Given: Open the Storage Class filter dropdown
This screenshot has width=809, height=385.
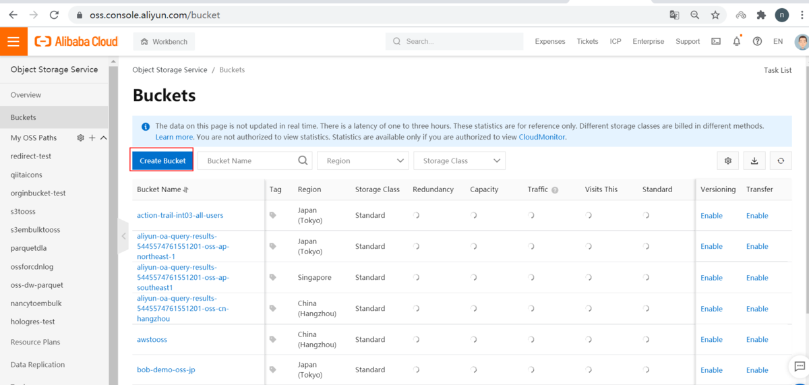Looking at the screenshot, I should tap(459, 160).
